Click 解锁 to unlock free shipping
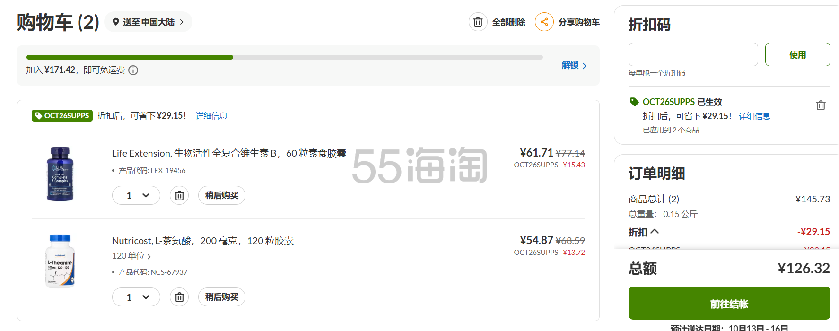 (574, 65)
